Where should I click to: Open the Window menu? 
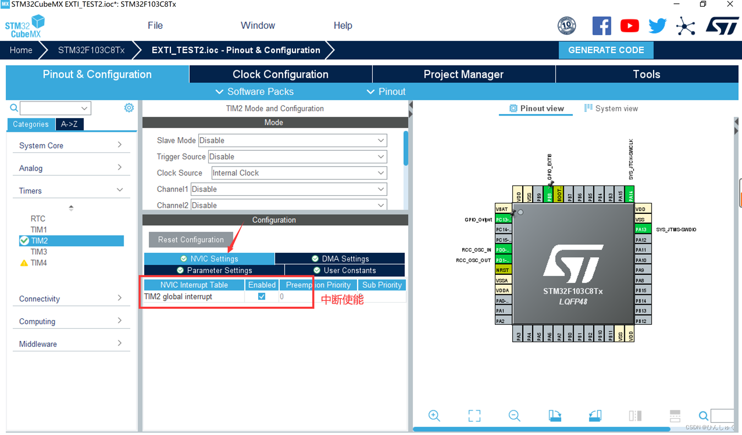pos(258,25)
